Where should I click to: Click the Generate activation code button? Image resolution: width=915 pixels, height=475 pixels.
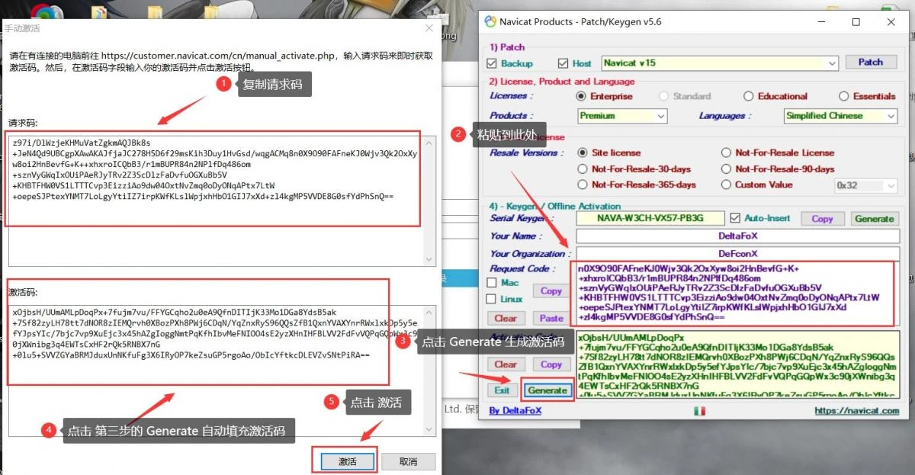pos(547,390)
